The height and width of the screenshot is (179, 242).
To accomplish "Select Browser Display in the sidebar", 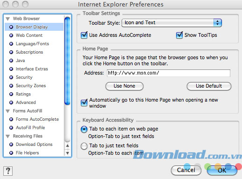I will tap(34, 27).
